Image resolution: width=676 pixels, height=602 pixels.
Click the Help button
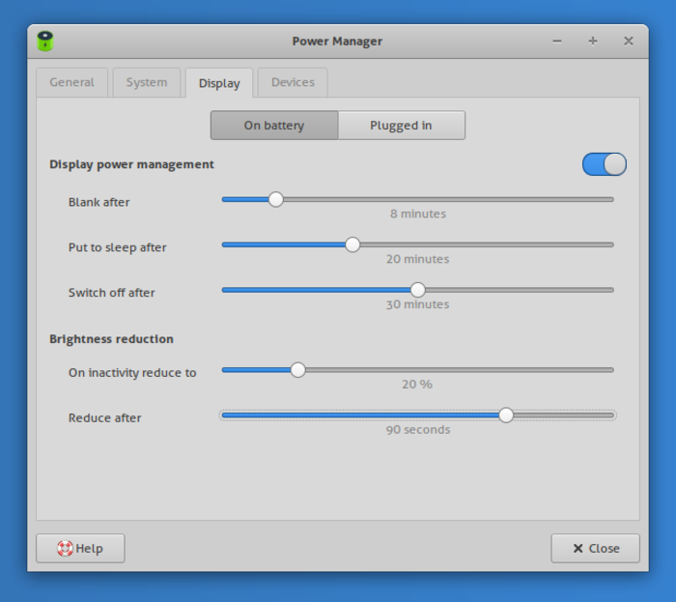[80, 549]
